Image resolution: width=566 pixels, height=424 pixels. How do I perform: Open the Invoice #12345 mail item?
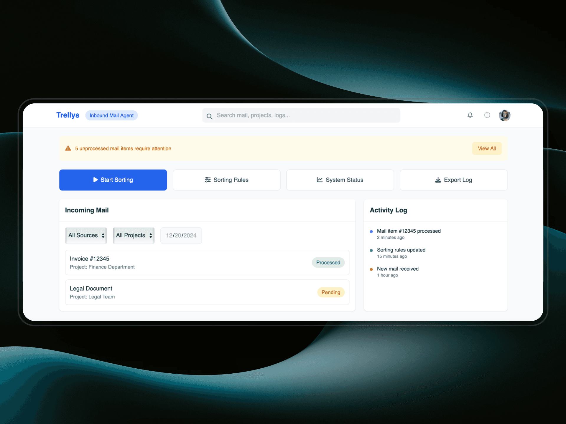click(189, 262)
